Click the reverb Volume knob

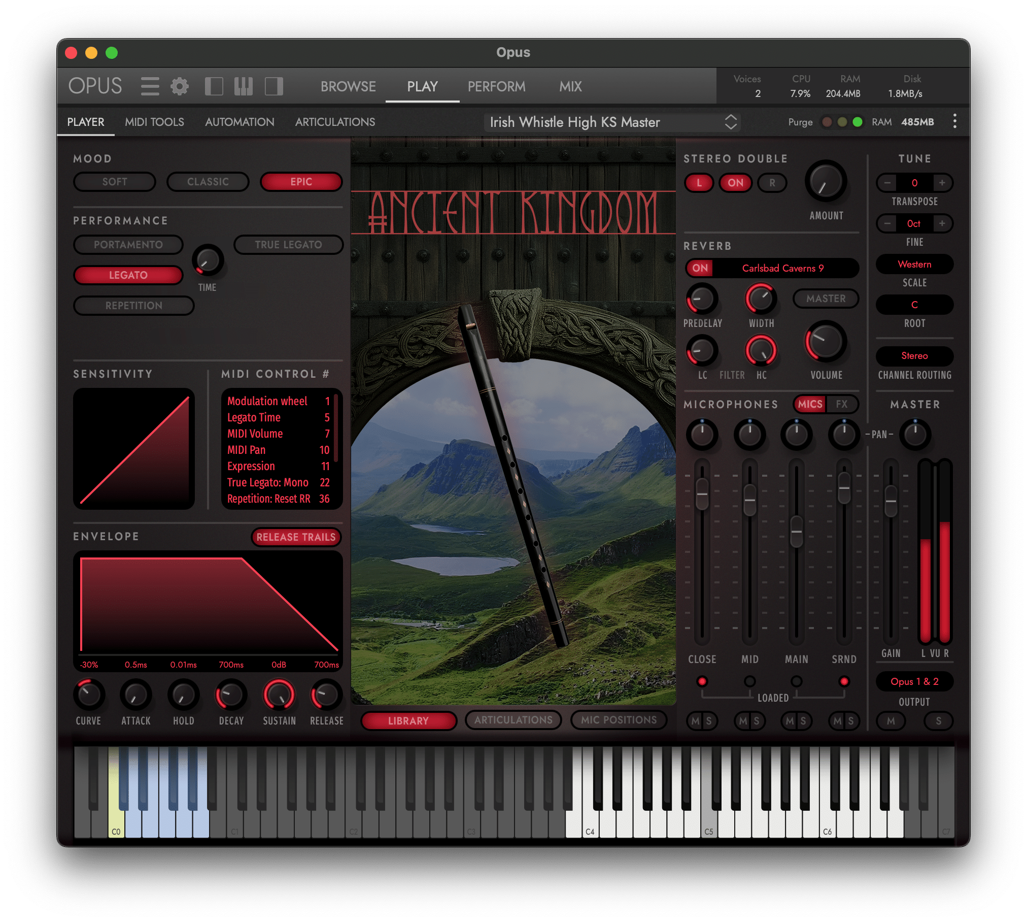826,342
